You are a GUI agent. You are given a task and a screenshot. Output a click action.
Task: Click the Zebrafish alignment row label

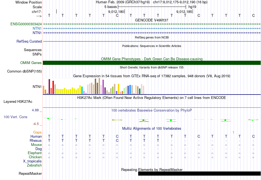34,165
